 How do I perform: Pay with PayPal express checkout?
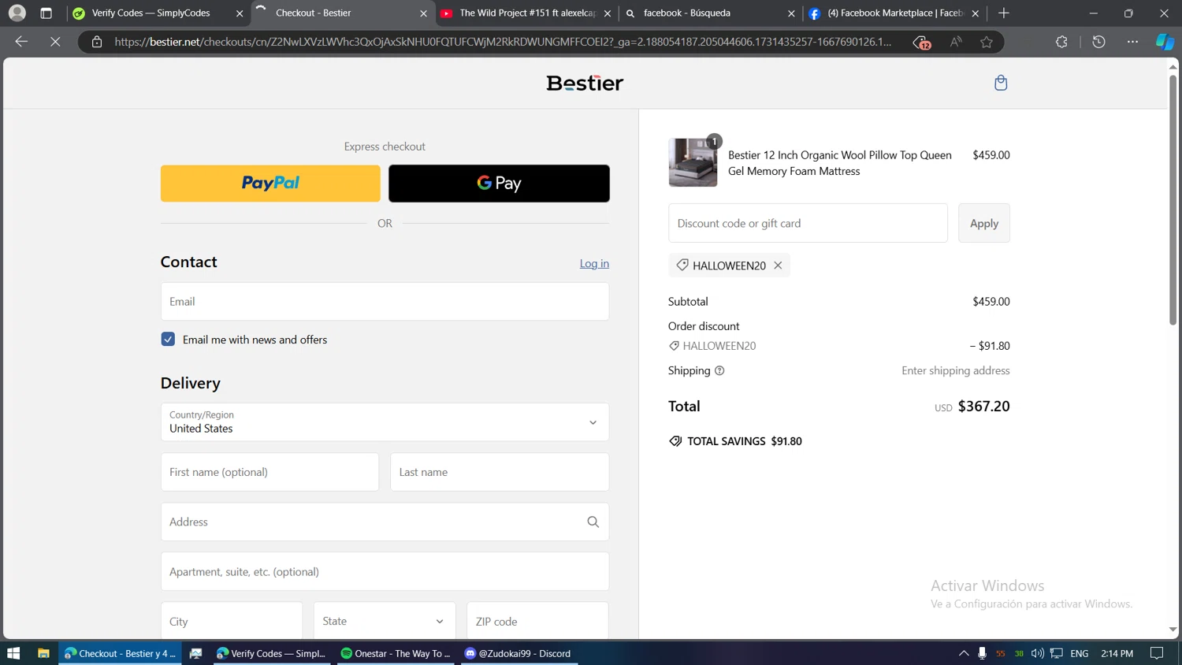270,183
